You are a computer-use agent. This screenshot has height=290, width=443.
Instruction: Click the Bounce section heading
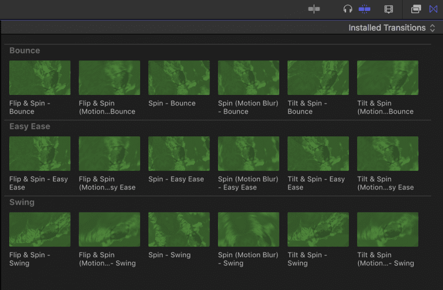click(x=25, y=51)
